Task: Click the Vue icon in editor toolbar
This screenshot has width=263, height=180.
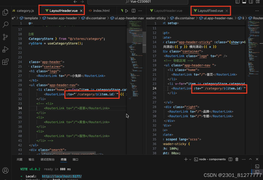Action: point(122,11)
